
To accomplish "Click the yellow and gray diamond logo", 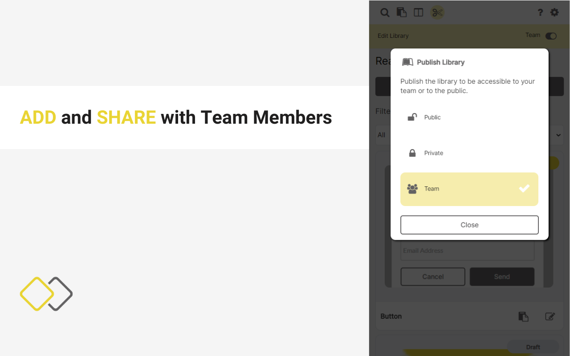I will pyautogui.click(x=46, y=294).
